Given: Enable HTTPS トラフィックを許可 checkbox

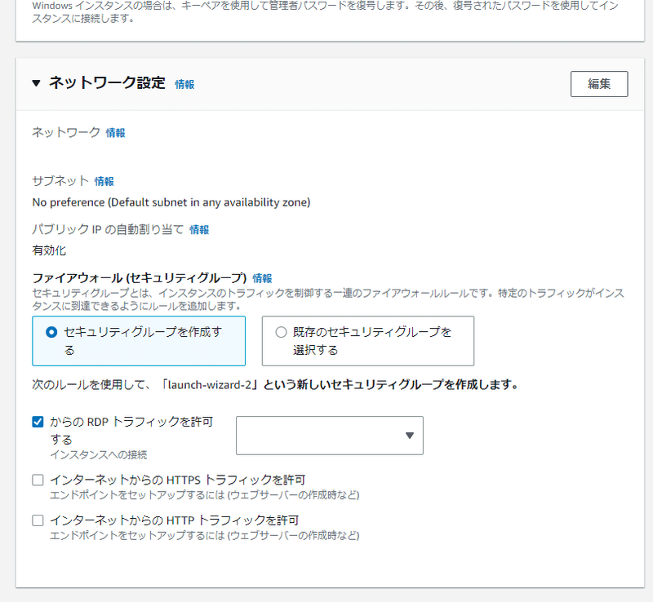Looking at the screenshot, I should point(38,480).
